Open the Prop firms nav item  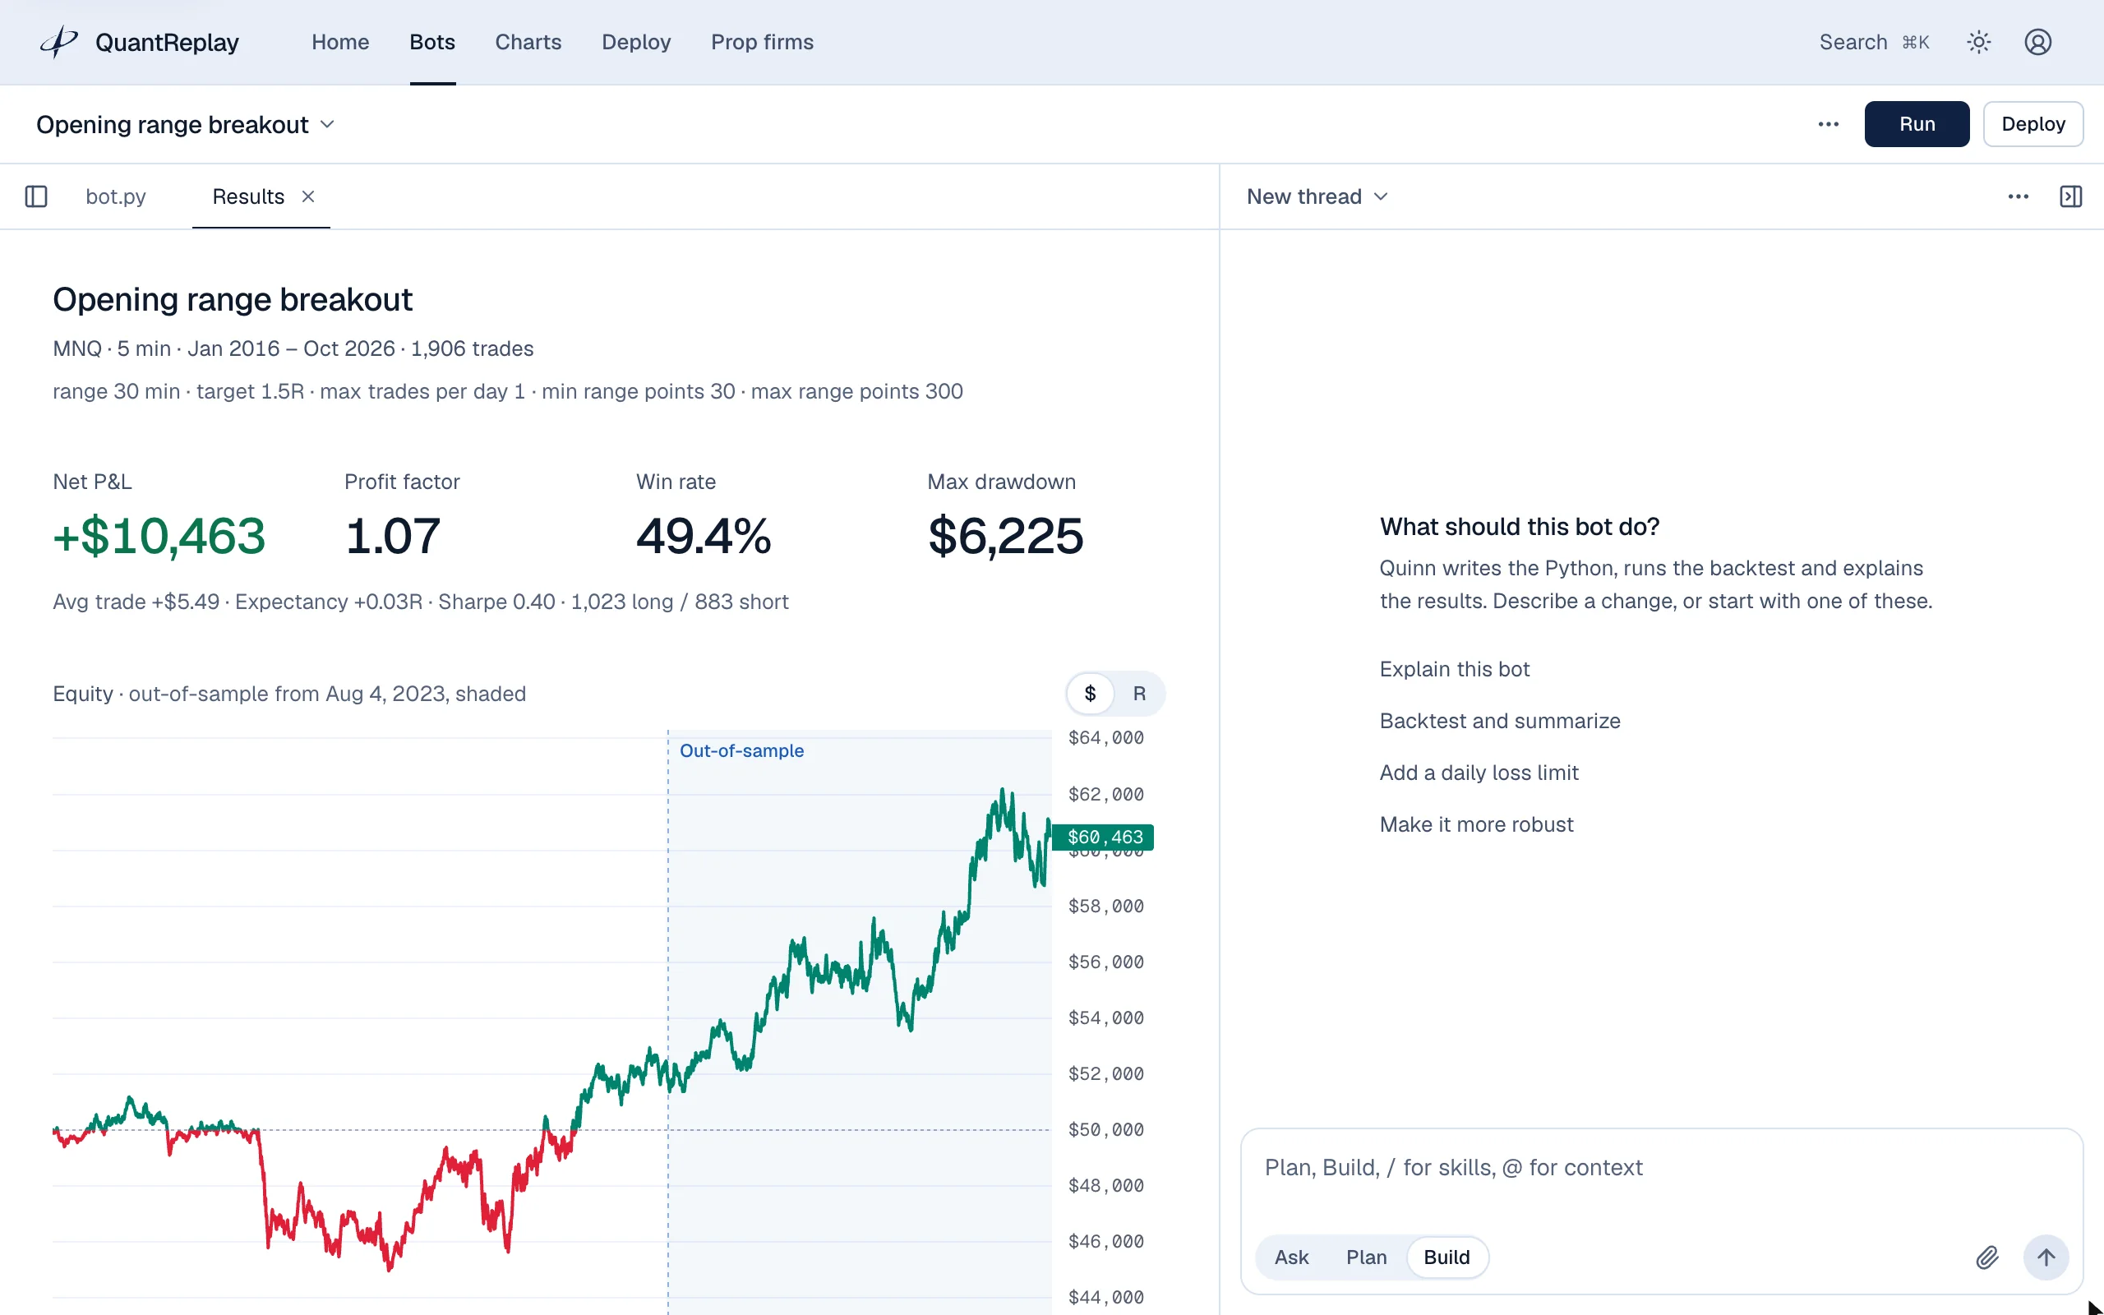tap(762, 42)
